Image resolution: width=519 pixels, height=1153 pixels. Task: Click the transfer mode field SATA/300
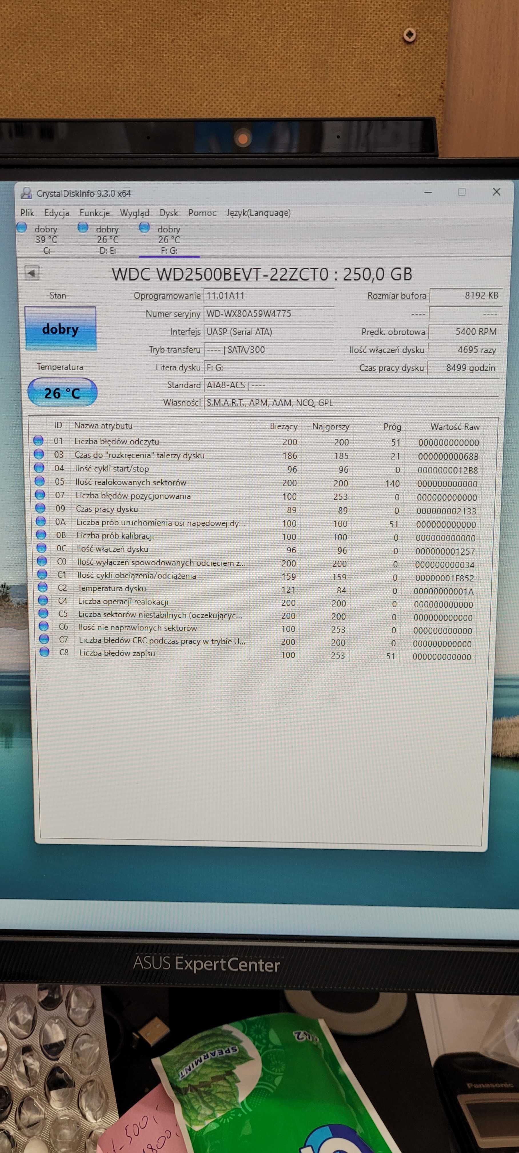(268, 349)
